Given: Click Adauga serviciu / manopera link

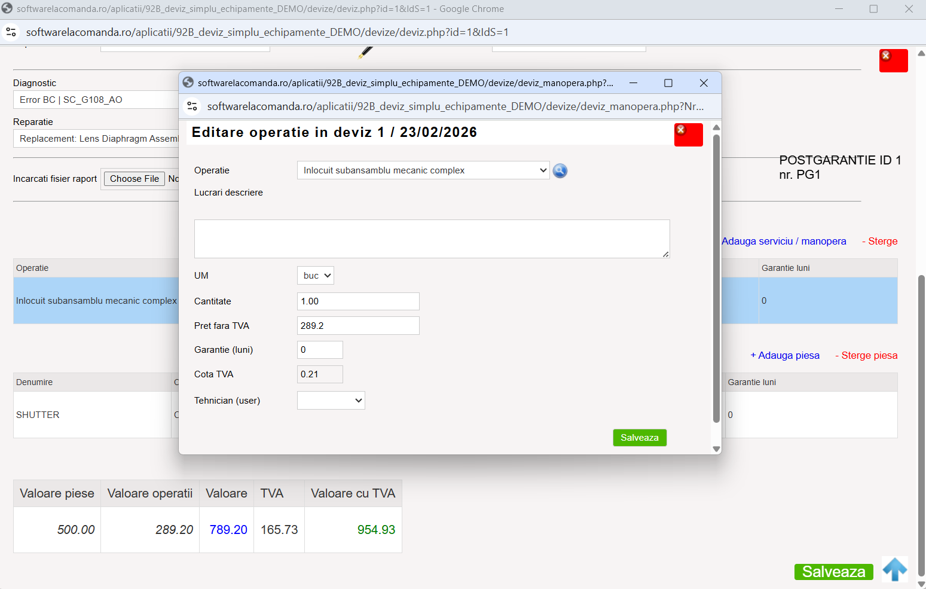Looking at the screenshot, I should [784, 241].
